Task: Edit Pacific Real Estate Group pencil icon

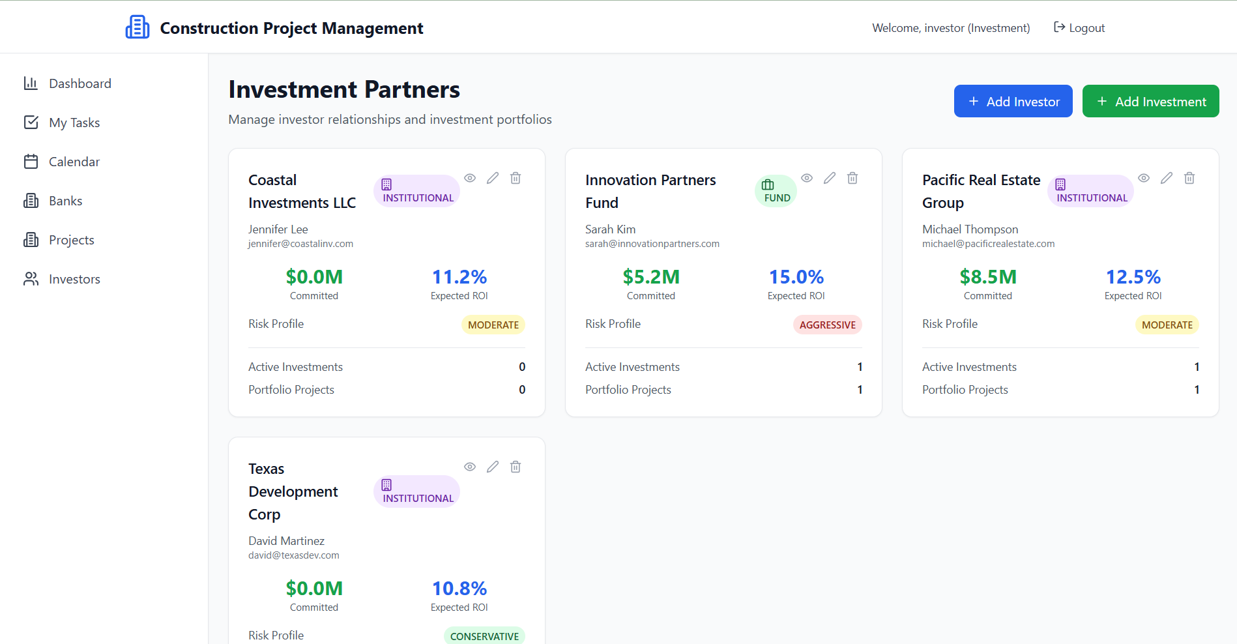Action: tap(1167, 178)
